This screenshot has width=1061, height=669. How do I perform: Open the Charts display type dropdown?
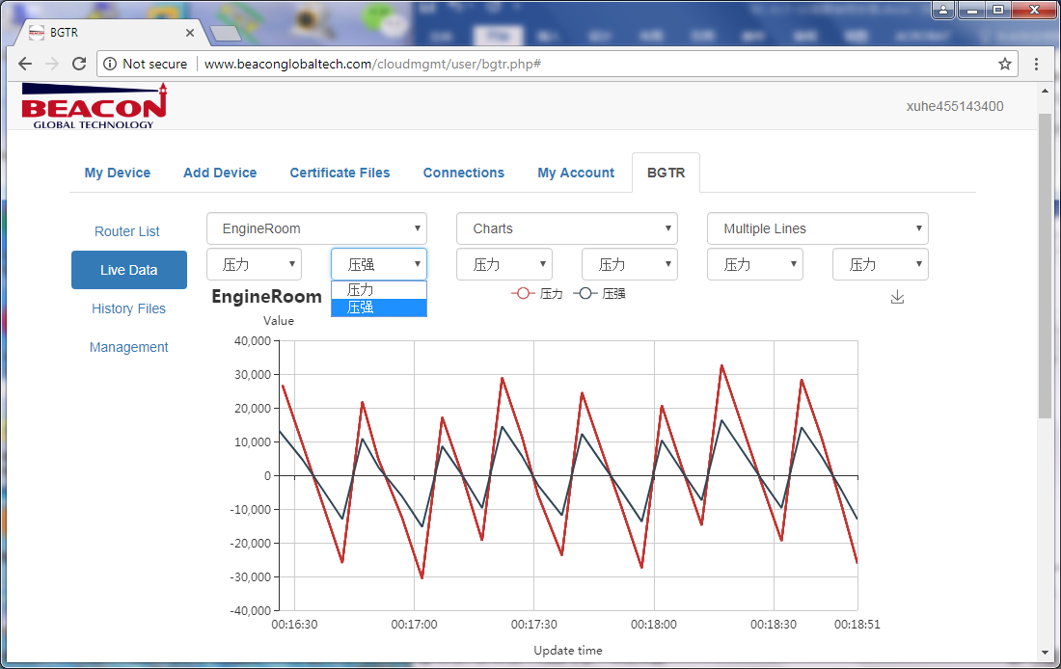coord(566,228)
